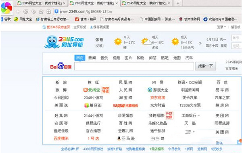
Task: Click the day-after-tomorrow sun icon
Action: click(175, 42)
